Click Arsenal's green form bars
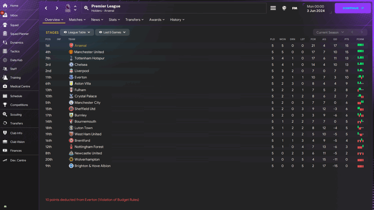The width and height of the screenshot is (374, 210). [x=360, y=45]
